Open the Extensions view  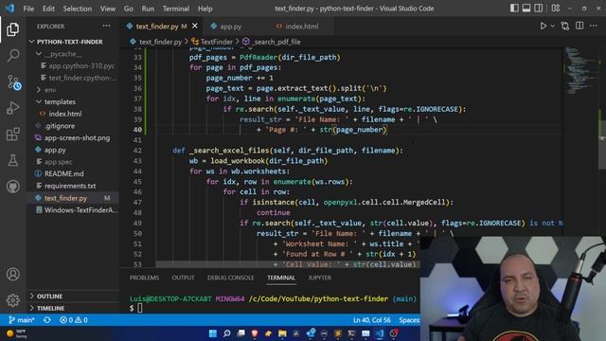[x=12, y=135]
